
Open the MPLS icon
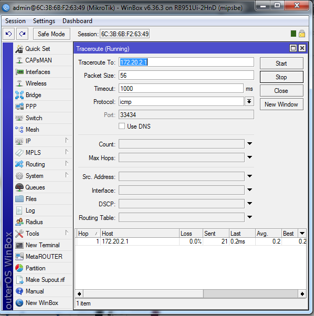(x=19, y=153)
